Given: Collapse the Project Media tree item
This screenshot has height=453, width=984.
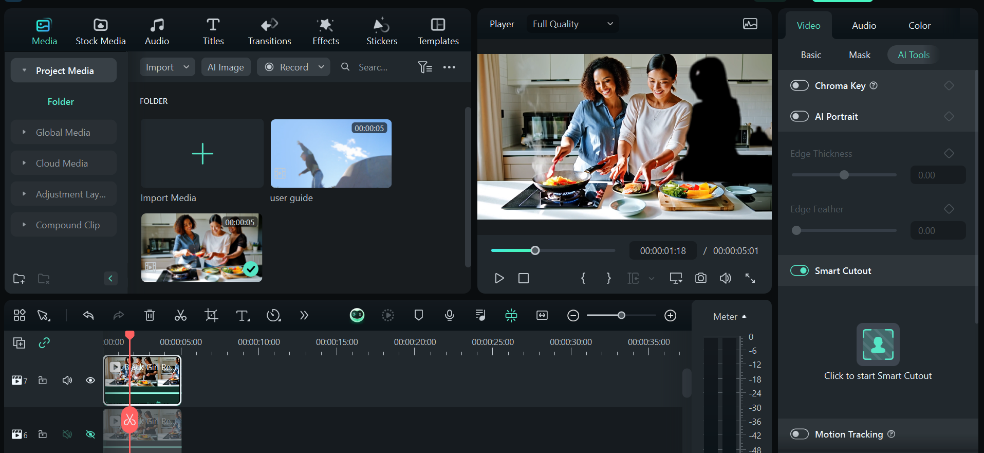Looking at the screenshot, I should (24, 70).
